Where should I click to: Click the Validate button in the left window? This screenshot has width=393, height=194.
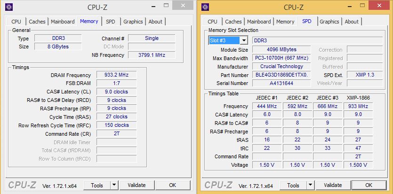coord(136,185)
